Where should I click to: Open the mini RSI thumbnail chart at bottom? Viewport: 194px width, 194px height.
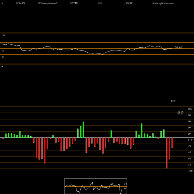pyautogui.click(x=96, y=186)
